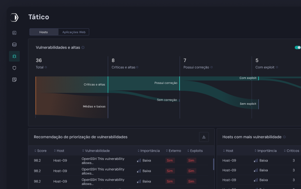The height and width of the screenshot is (189, 301).
Task: Sort hosts table by Importância column
Action: pos(266,151)
